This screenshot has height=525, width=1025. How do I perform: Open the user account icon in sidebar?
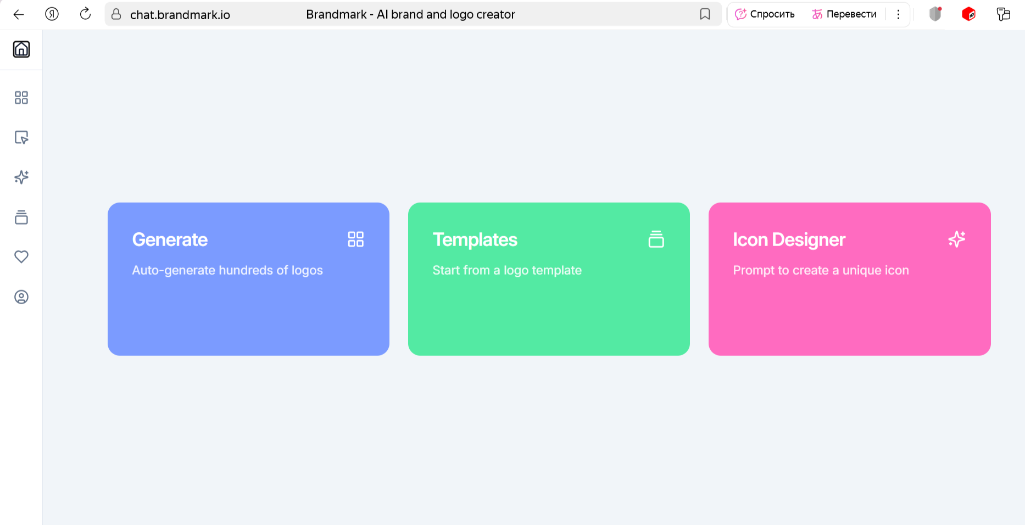click(21, 297)
